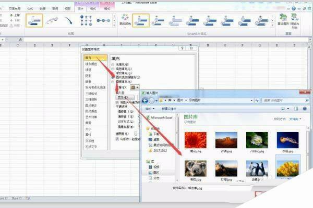Select Pictures (图片) library in navigation pane
Screen dimensions: 313x208
click(x=154, y=173)
